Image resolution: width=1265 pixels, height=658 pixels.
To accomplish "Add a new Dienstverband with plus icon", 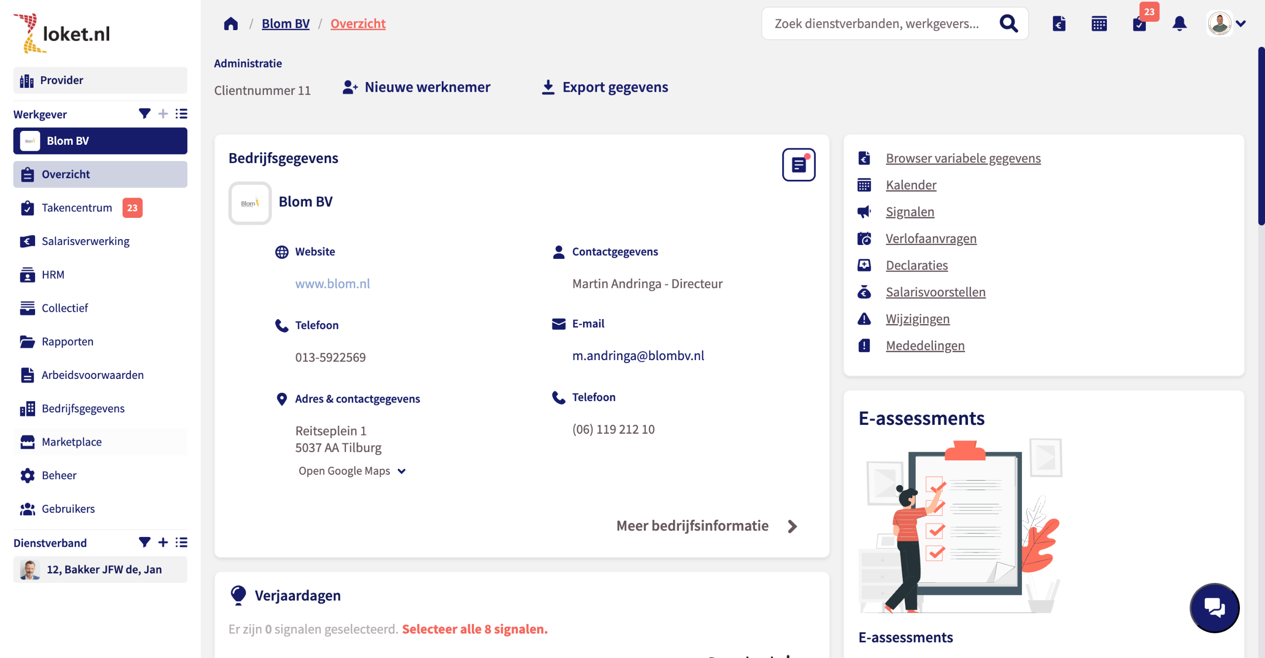I will [x=163, y=542].
